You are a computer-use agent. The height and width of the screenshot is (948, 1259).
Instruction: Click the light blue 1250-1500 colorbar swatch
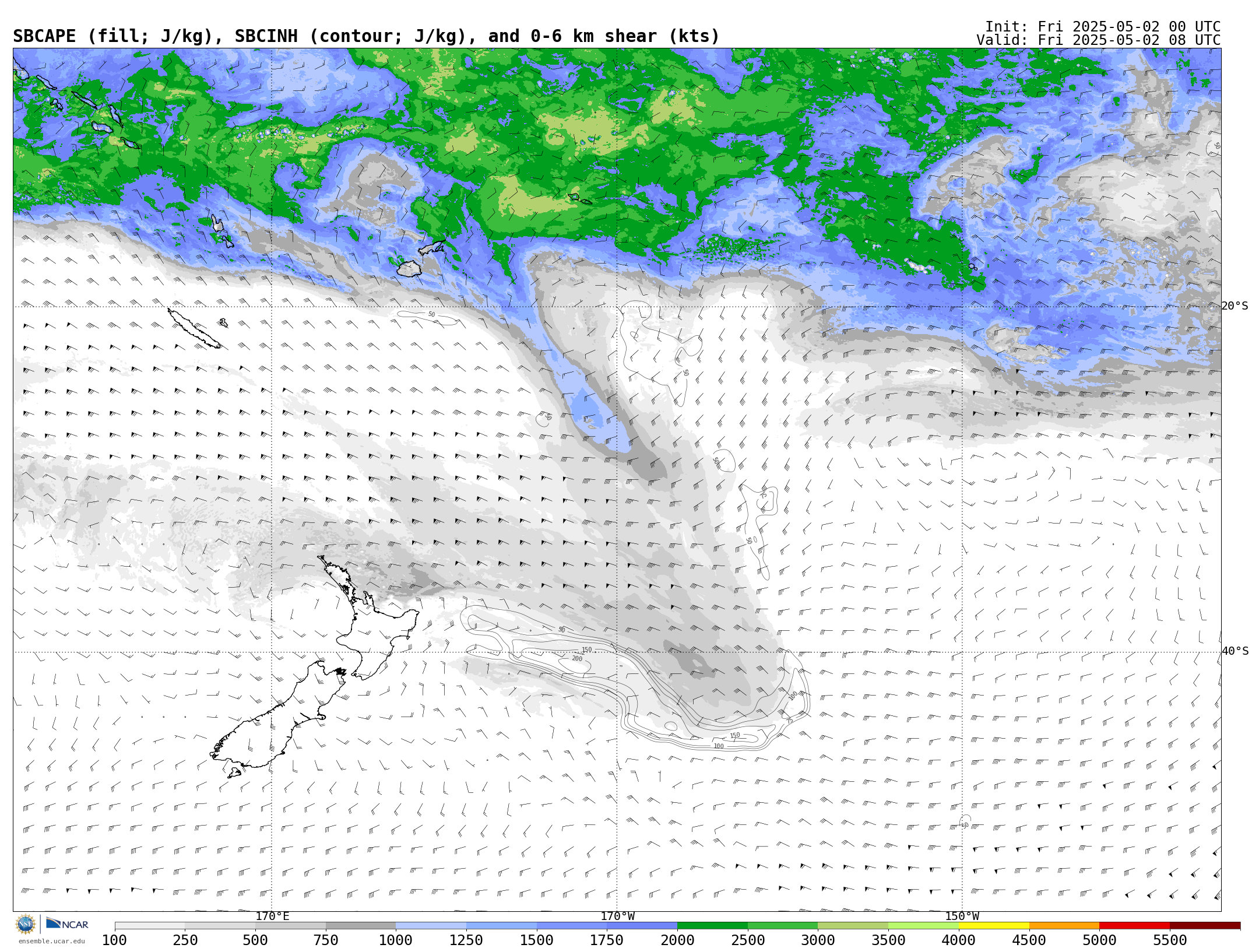(501, 926)
